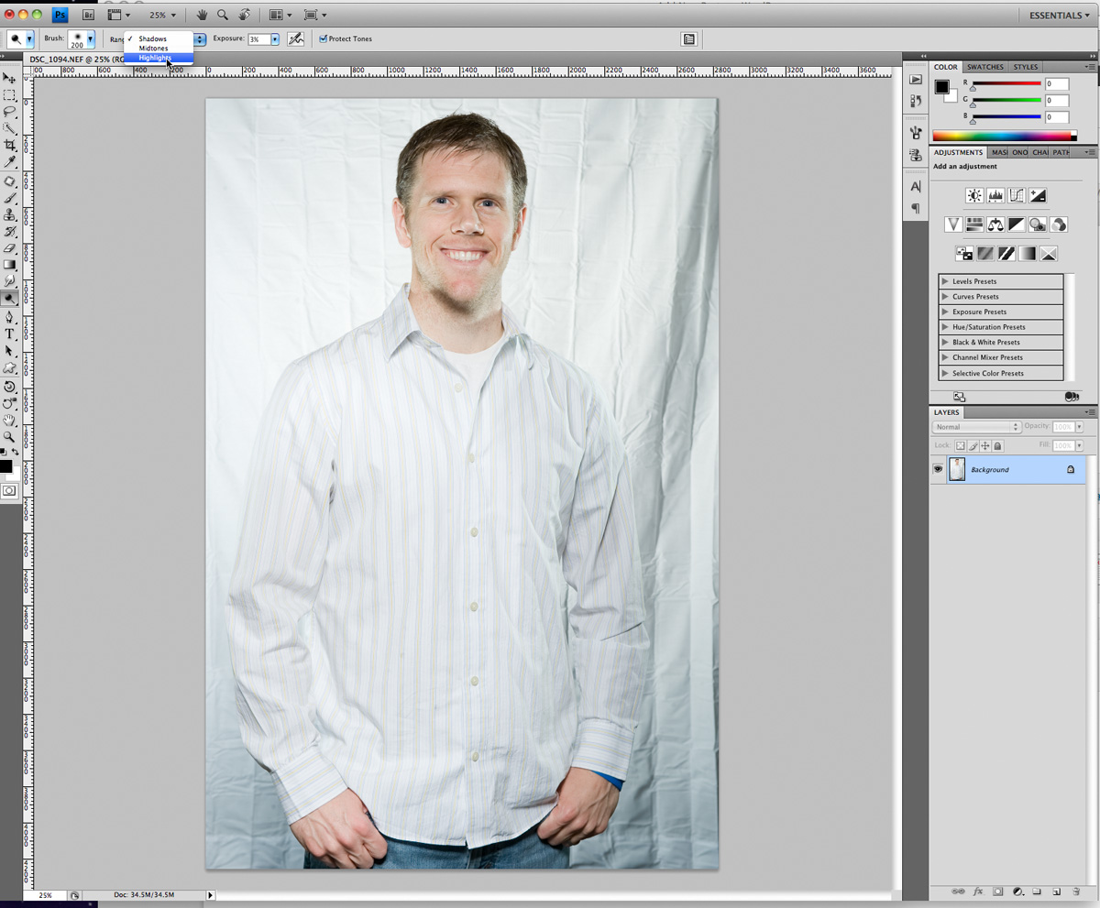The image size is (1100, 908).
Task: Choose the Eraser tool in toolbox
Action: pyautogui.click(x=10, y=247)
